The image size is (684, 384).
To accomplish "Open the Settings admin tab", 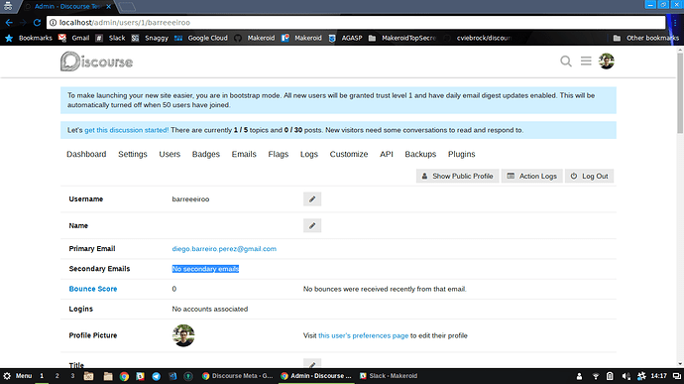I will click(133, 154).
